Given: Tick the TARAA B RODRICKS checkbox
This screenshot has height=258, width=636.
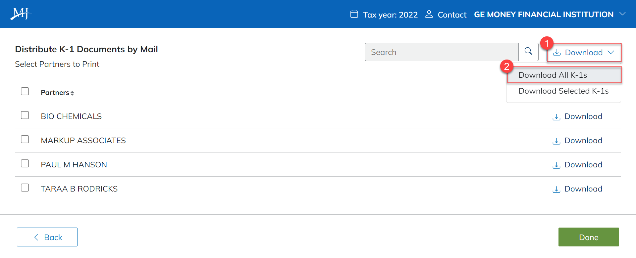Looking at the screenshot, I should (x=25, y=188).
